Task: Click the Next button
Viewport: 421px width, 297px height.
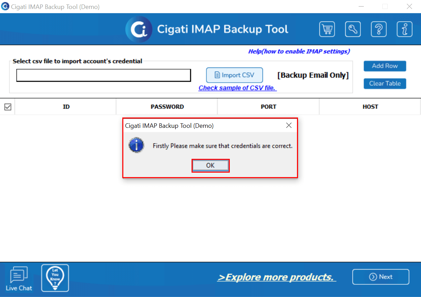Action: point(381,277)
